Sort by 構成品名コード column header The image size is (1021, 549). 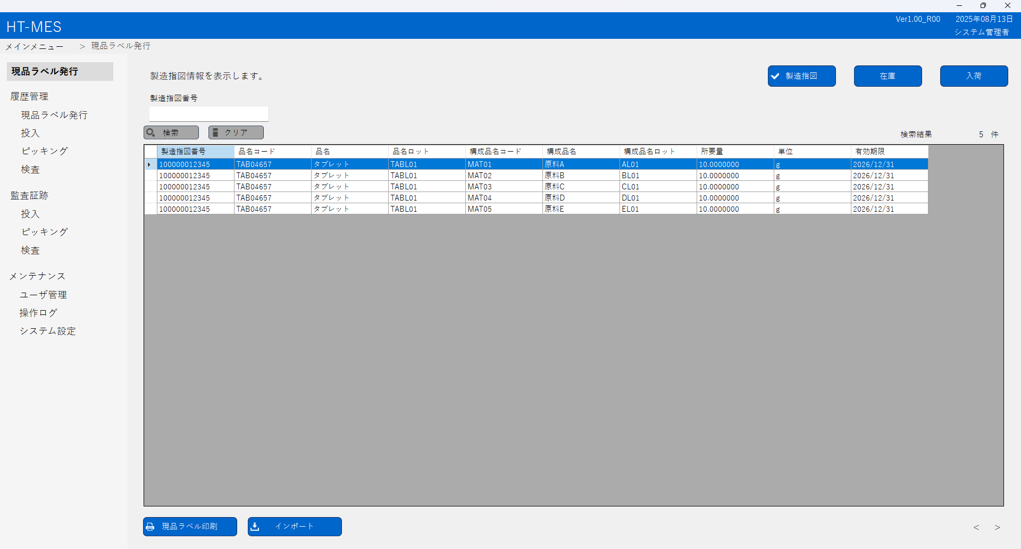point(503,152)
